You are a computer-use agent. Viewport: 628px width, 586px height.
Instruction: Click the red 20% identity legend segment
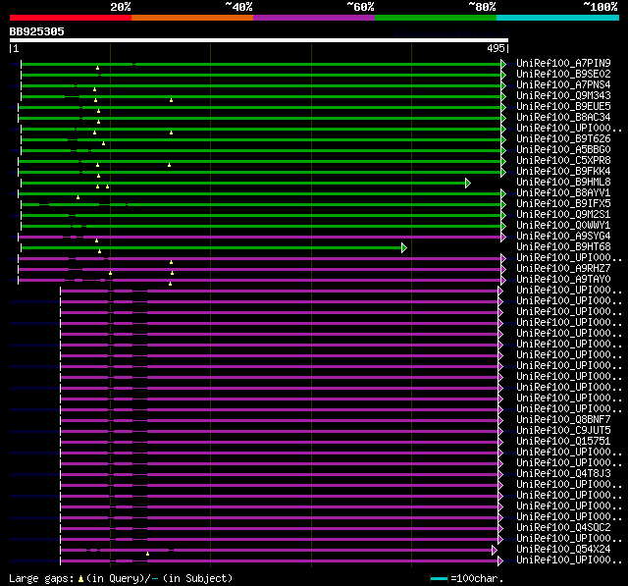tap(71, 18)
